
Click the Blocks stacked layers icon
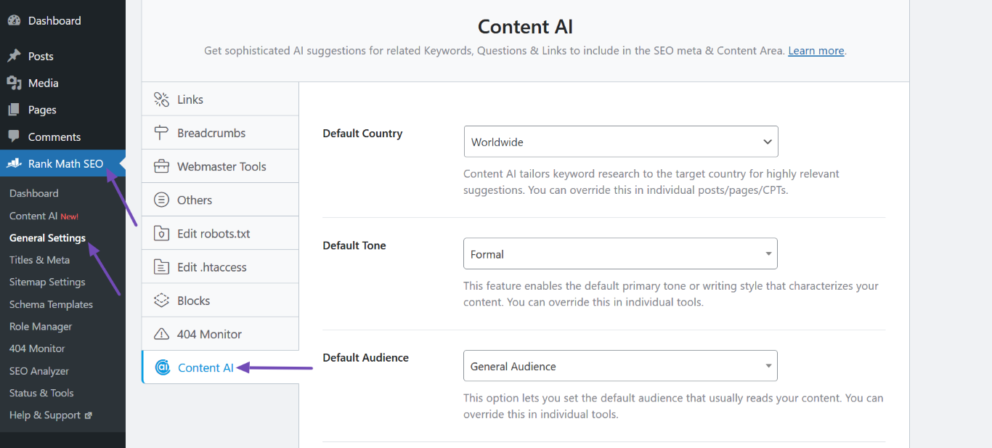coord(161,301)
